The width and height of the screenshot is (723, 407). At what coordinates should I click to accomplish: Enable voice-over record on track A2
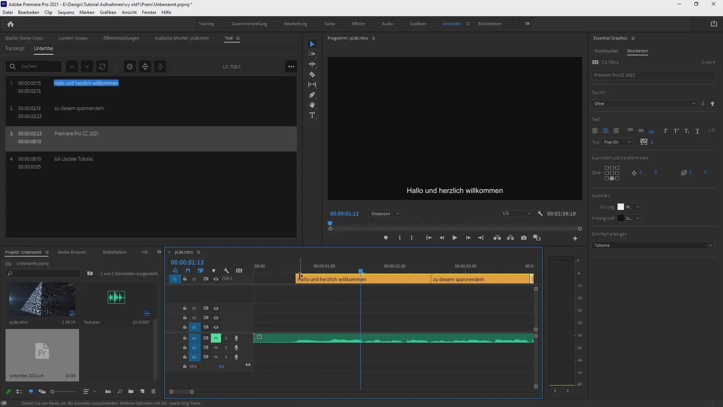[236, 347]
